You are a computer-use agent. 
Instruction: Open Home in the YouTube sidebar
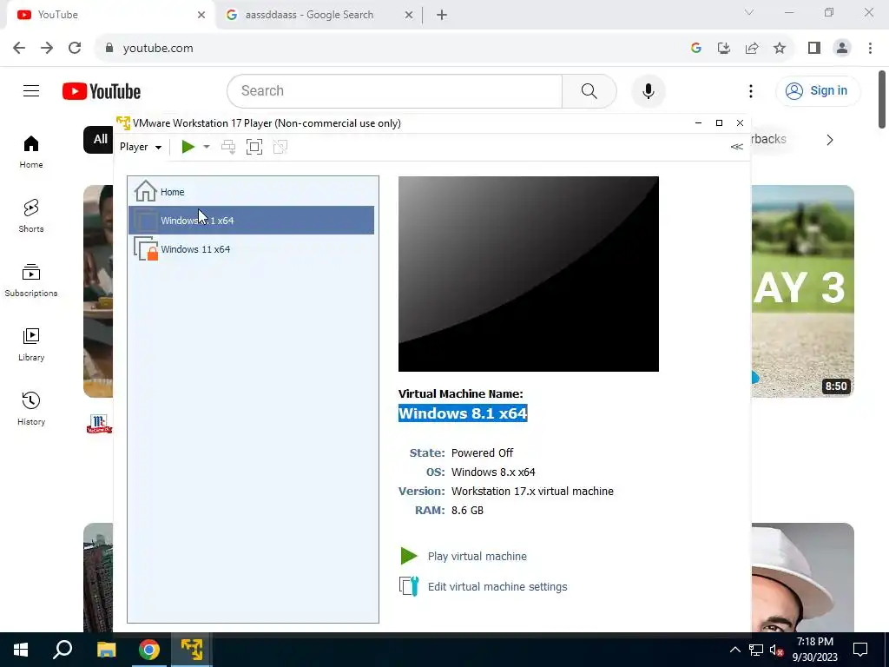tap(31, 152)
